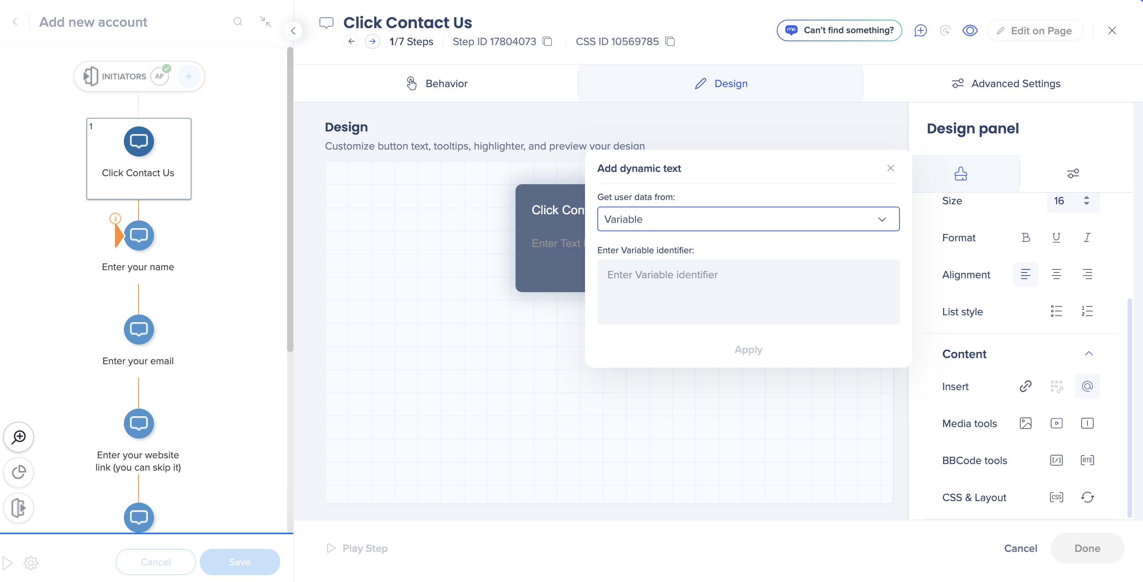
Task: Increase the font Size stepper
Action: [1086, 198]
